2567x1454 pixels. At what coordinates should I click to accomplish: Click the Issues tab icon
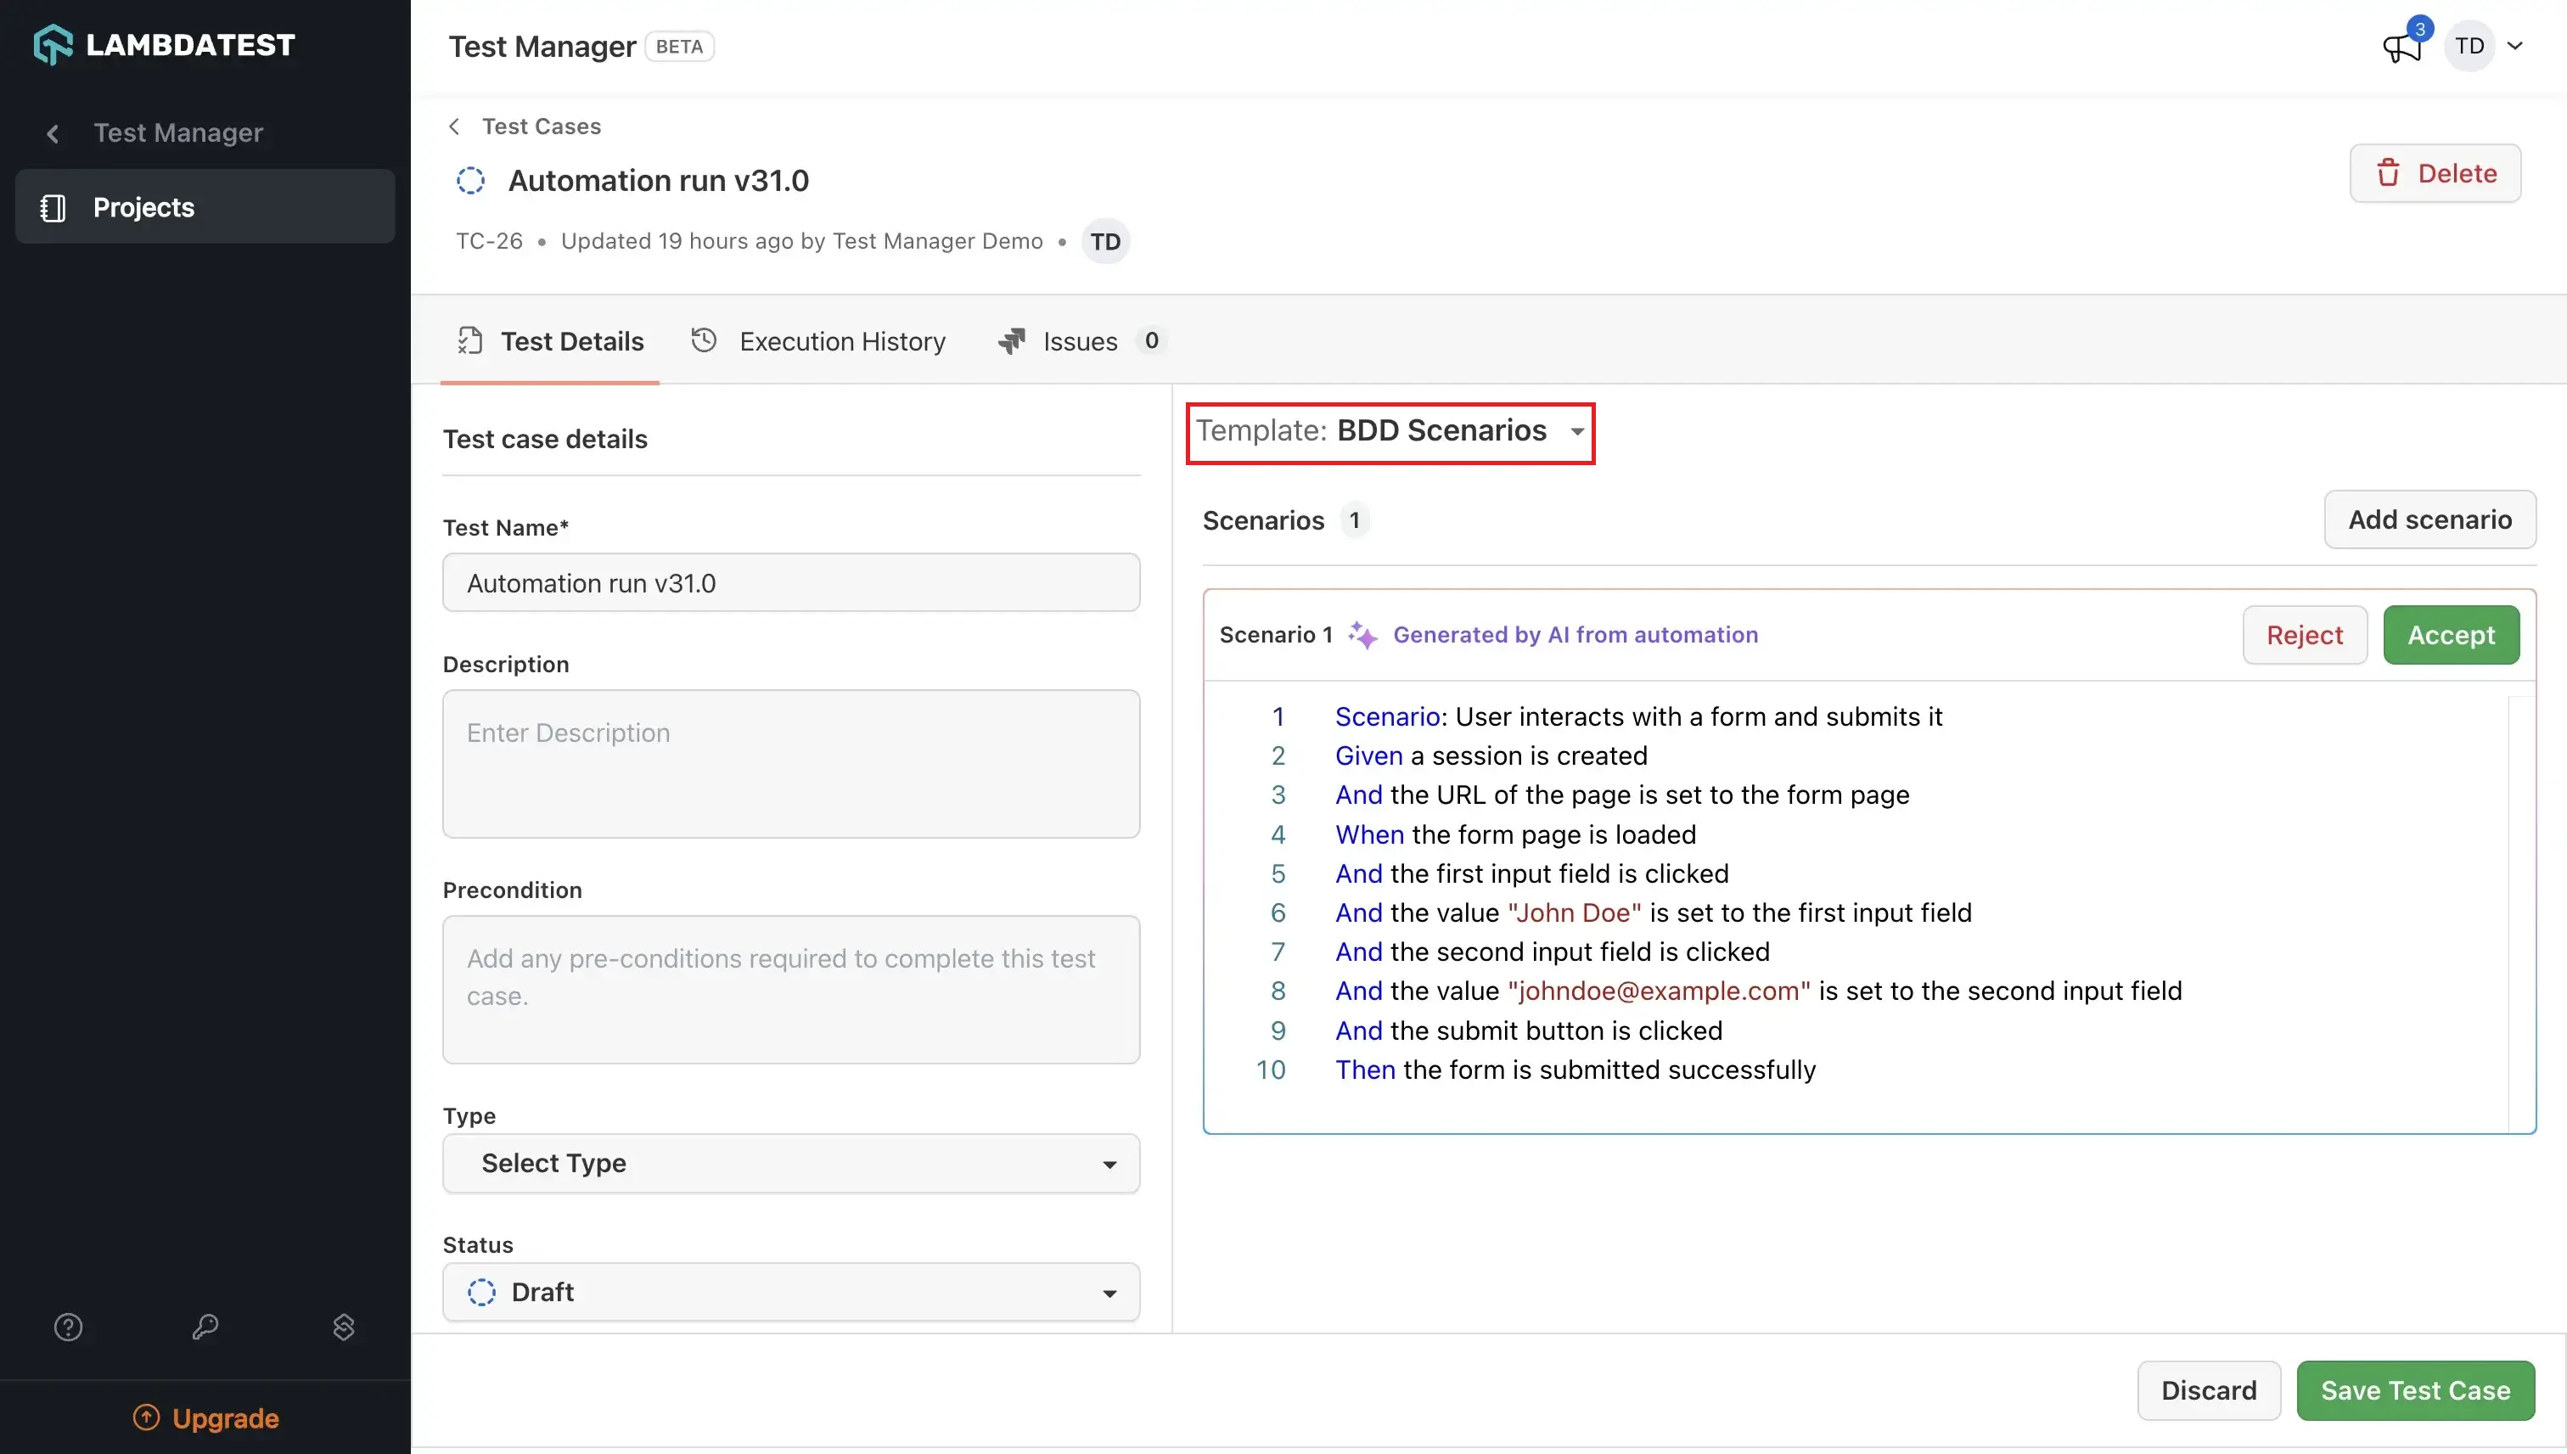[x=1011, y=341]
